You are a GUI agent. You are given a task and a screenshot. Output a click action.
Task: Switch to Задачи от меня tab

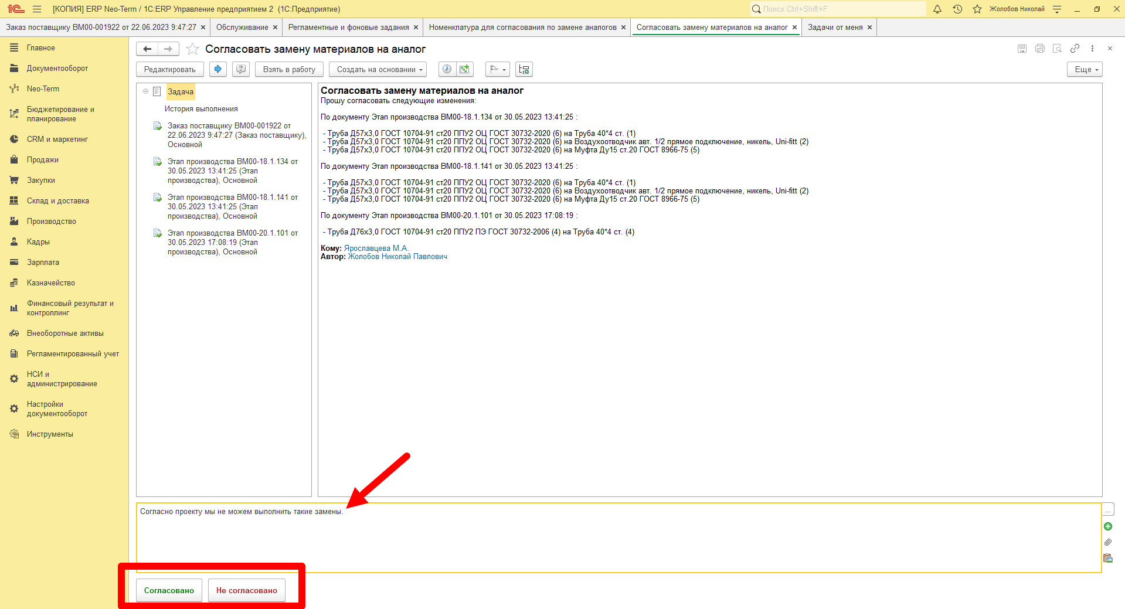pos(835,28)
